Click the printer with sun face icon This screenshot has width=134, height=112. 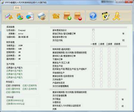point(42,16)
